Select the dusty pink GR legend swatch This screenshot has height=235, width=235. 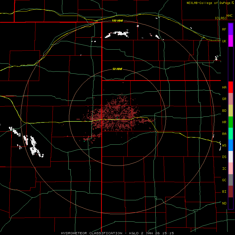click(x=231, y=99)
